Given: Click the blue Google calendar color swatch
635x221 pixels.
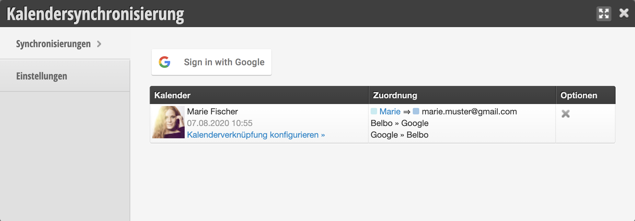Looking at the screenshot, I should coord(416,111).
